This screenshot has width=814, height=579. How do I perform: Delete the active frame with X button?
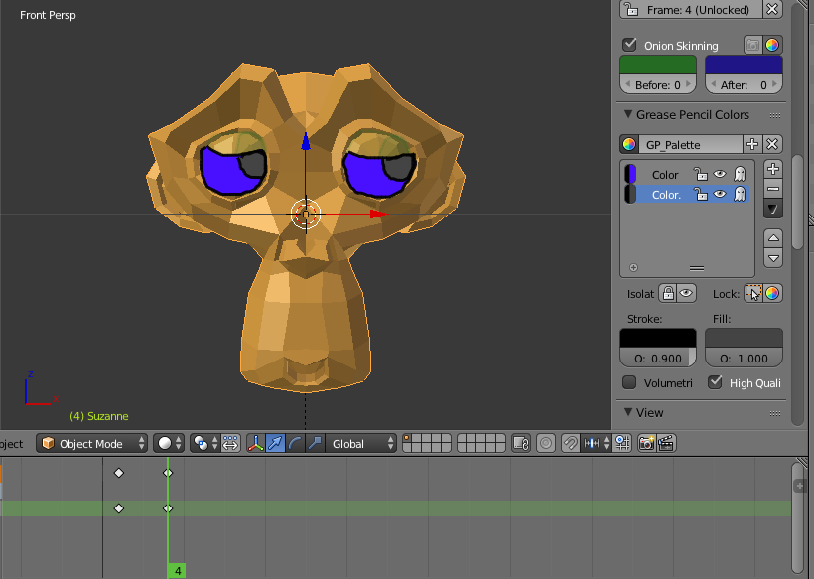[772, 9]
